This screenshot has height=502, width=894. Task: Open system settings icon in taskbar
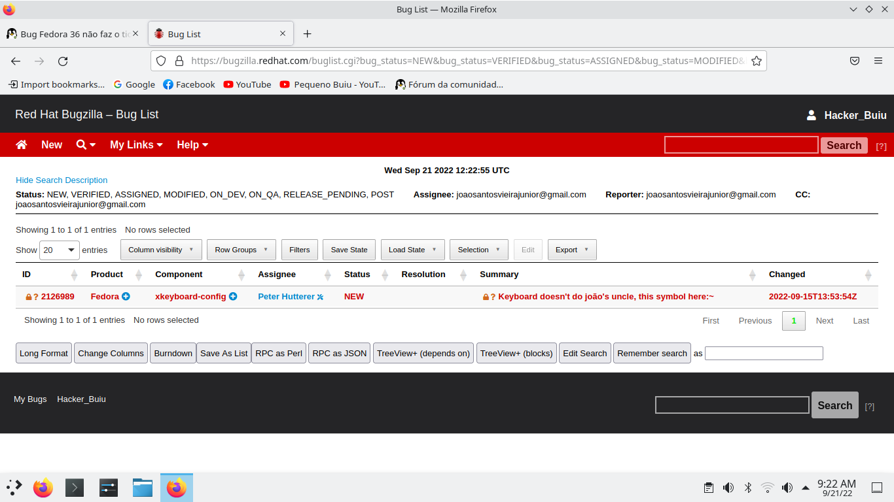pos(109,488)
